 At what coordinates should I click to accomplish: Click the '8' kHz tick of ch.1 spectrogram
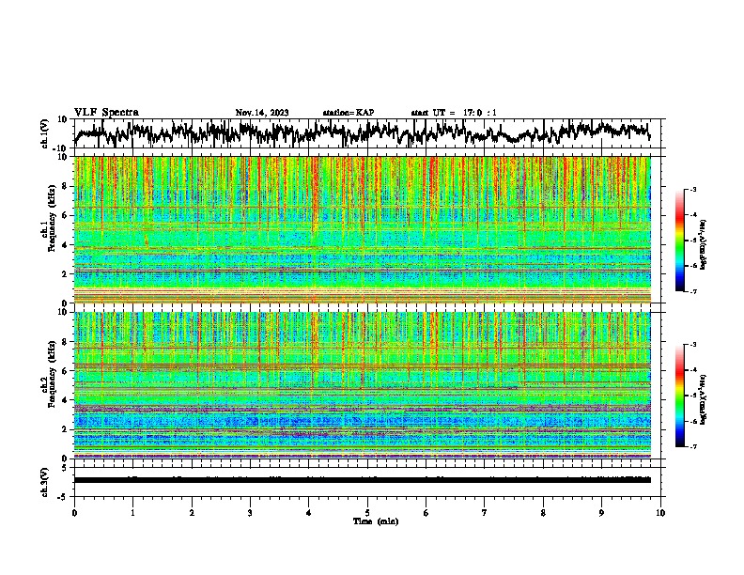[x=65, y=186]
